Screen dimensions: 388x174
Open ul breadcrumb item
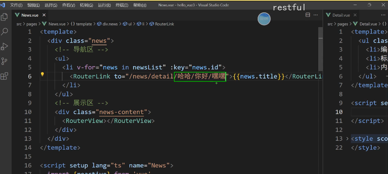[127, 24]
